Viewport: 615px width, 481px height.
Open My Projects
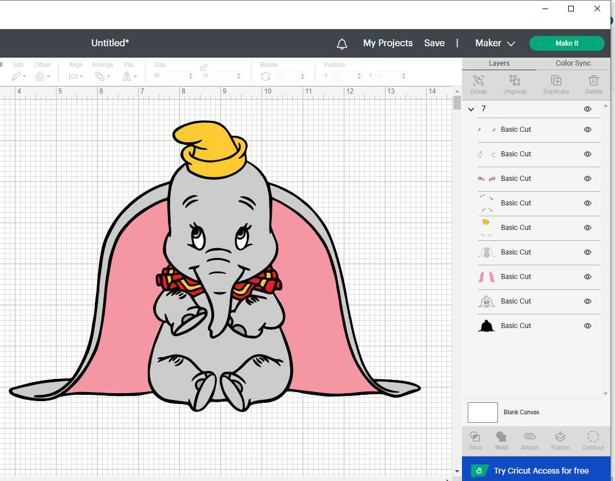388,43
